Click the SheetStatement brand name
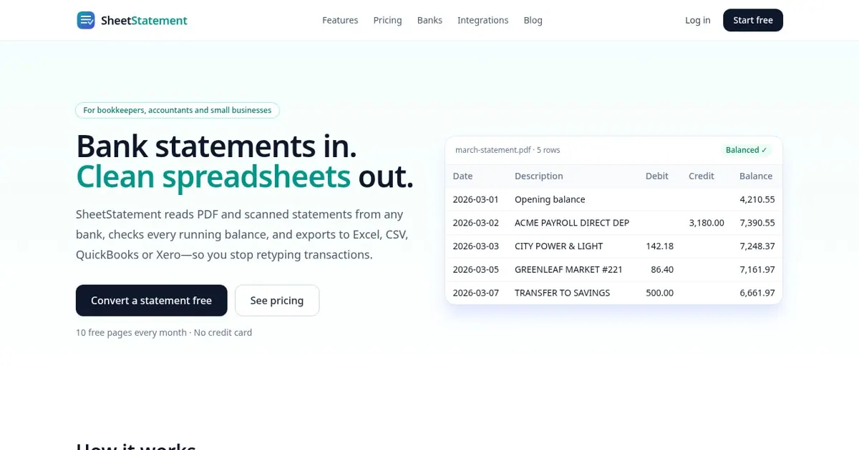 click(x=144, y=21)
